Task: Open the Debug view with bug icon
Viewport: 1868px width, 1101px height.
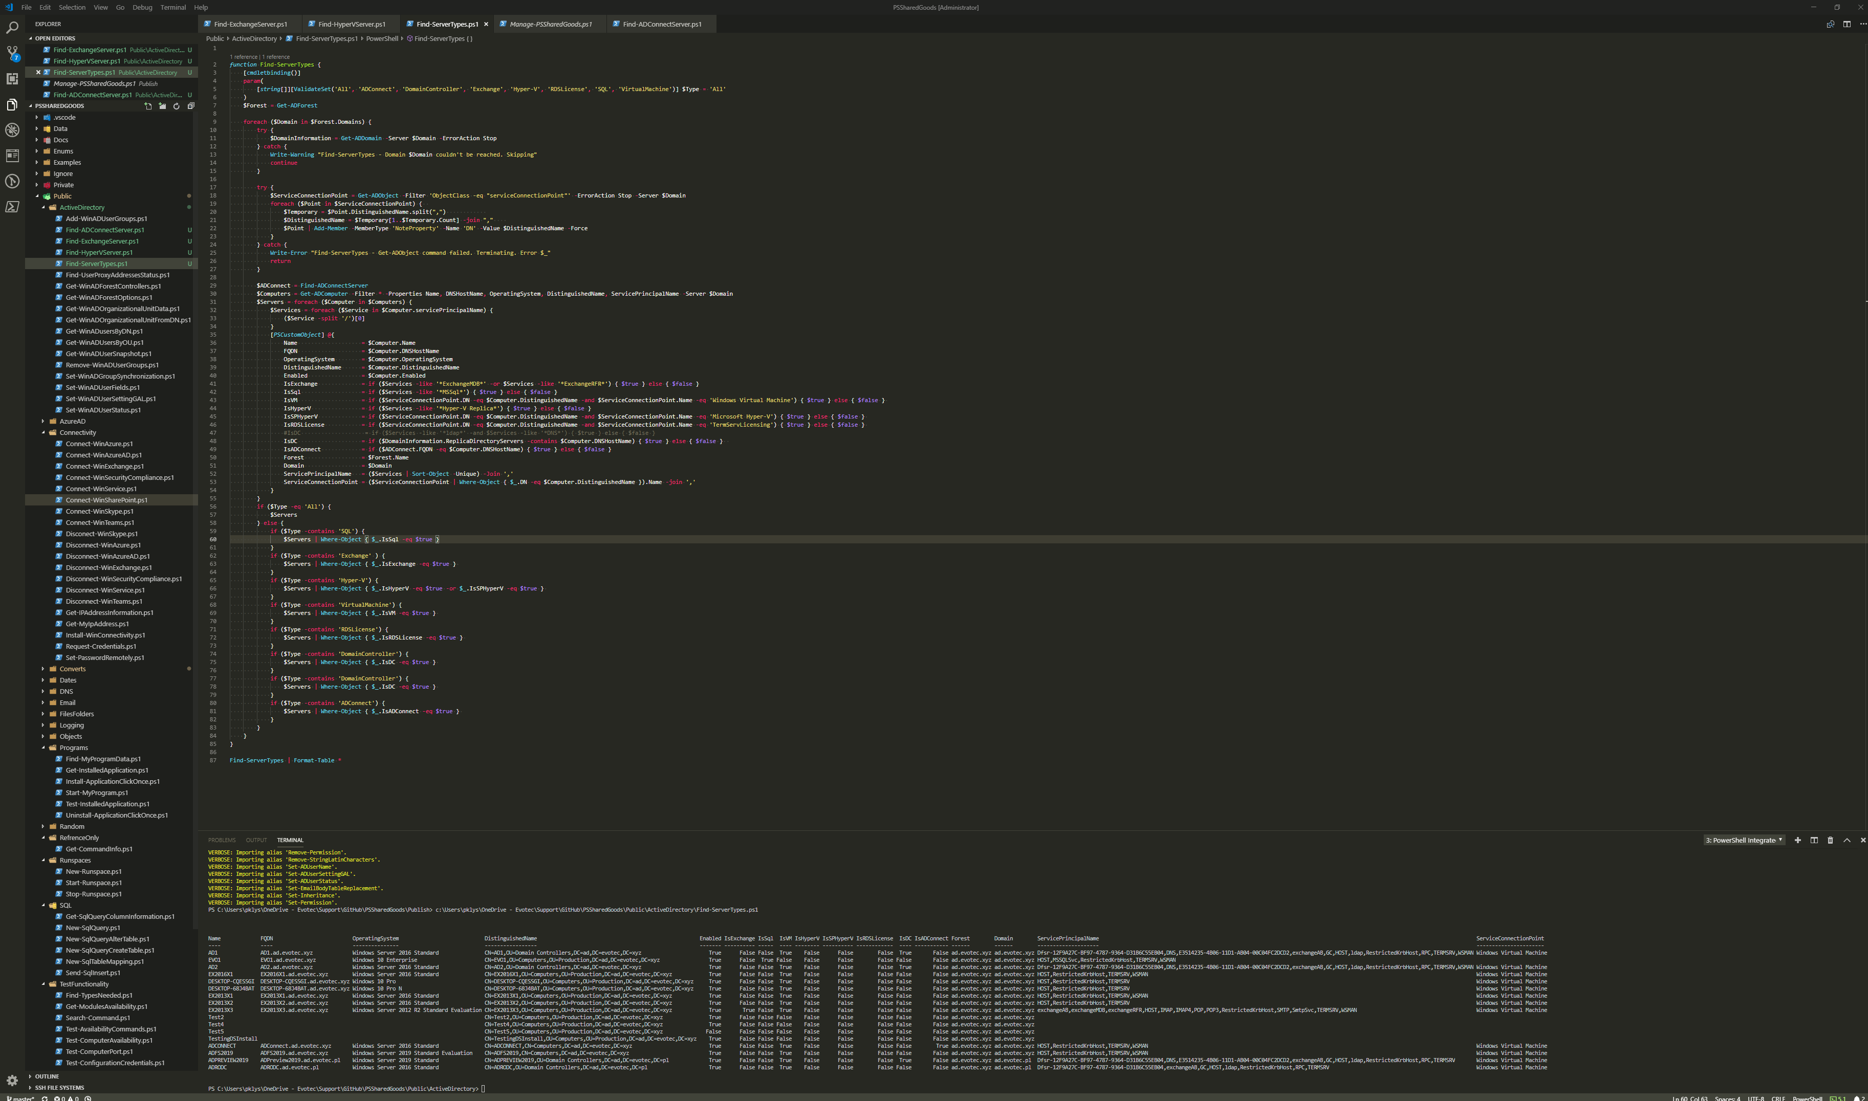Action: point(12,130)
